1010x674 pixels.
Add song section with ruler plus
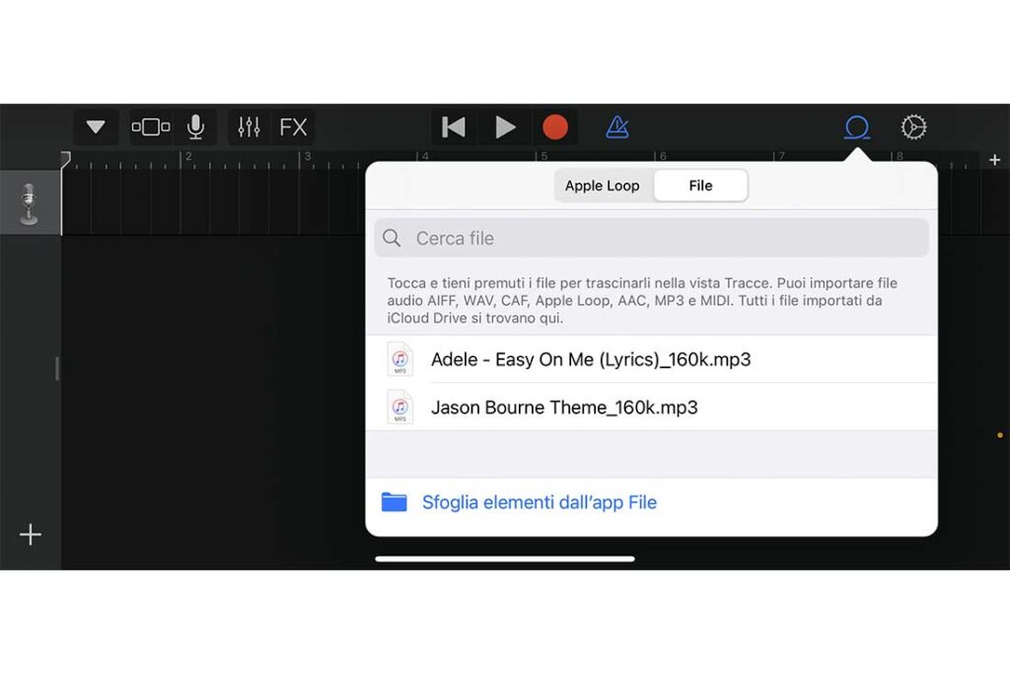point(994,160)
